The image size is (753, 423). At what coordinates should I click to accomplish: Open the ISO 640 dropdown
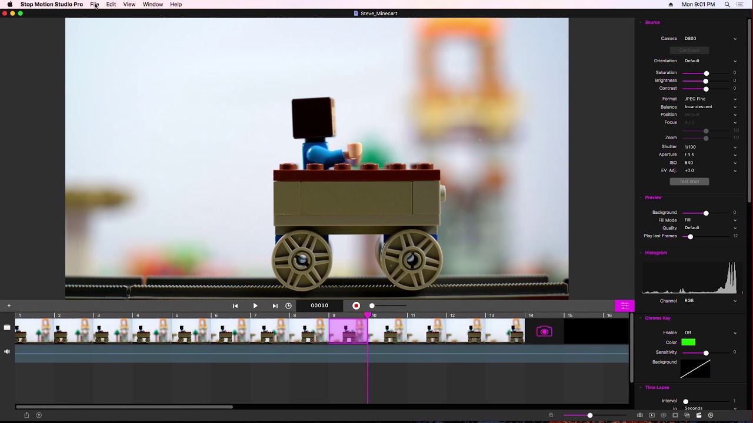710,163
